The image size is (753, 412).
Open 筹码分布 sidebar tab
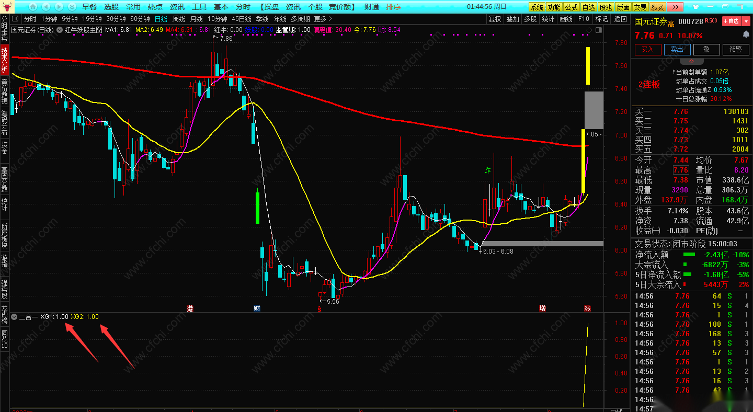coord(5,122)
